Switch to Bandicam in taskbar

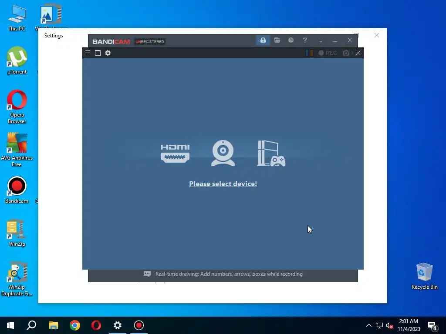click(x=139, y=325)
